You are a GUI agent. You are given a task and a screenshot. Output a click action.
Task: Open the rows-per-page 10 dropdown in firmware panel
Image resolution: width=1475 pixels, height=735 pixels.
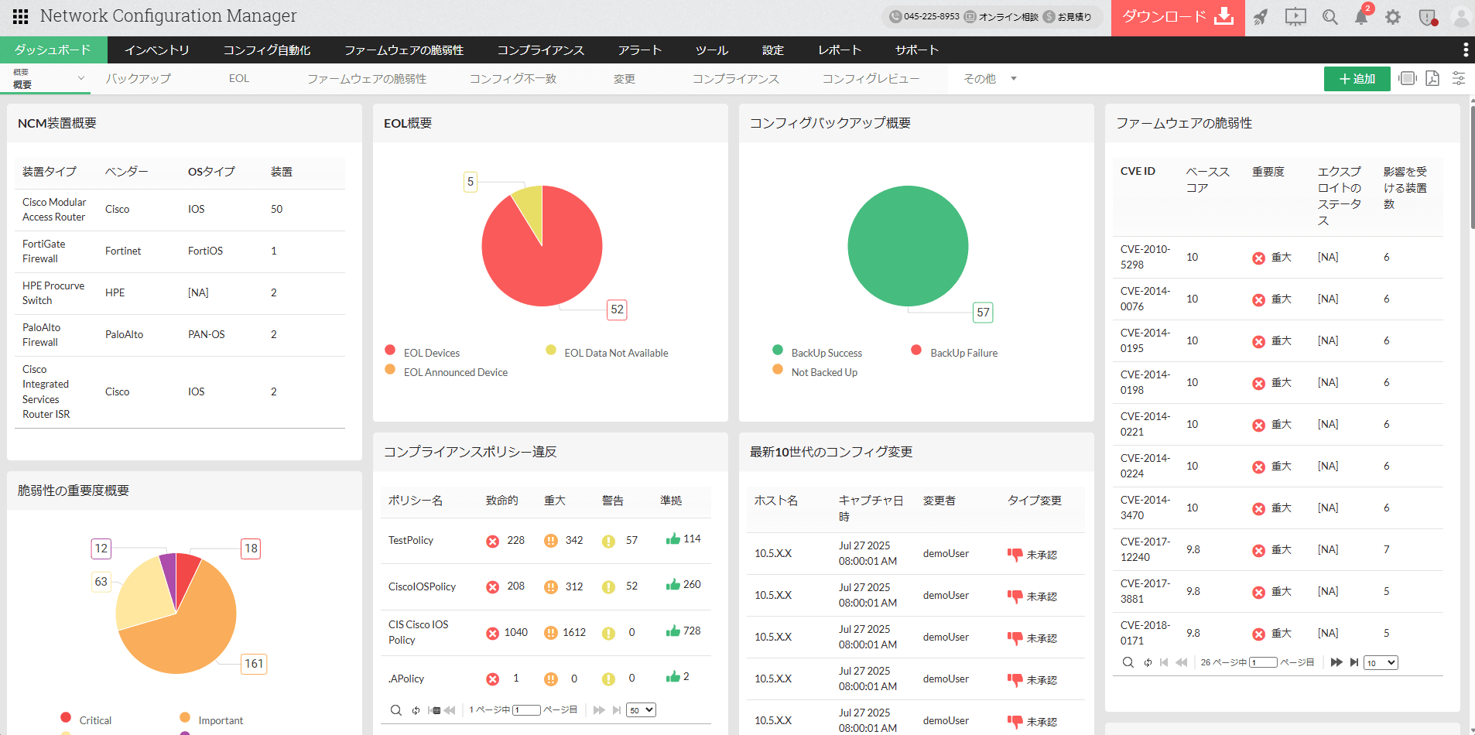coord(1380,662)
